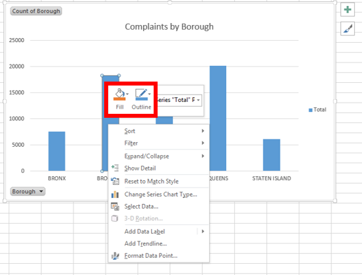Click the Show Detail icon
This screenshot has height=275, width=362.
115,168
